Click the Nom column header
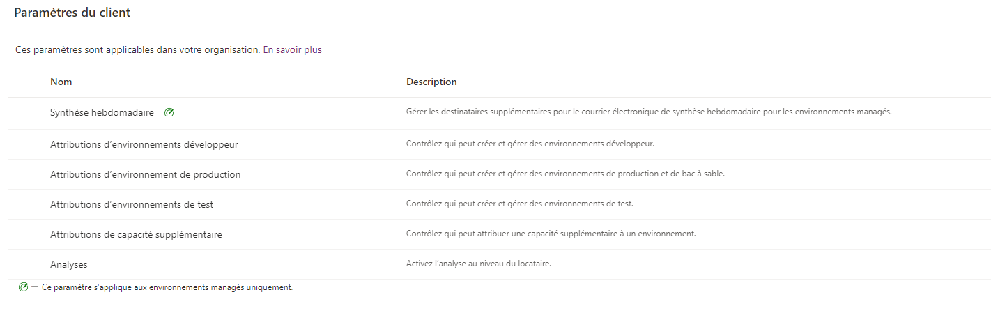The image size is (991, 320). (61, 82)
